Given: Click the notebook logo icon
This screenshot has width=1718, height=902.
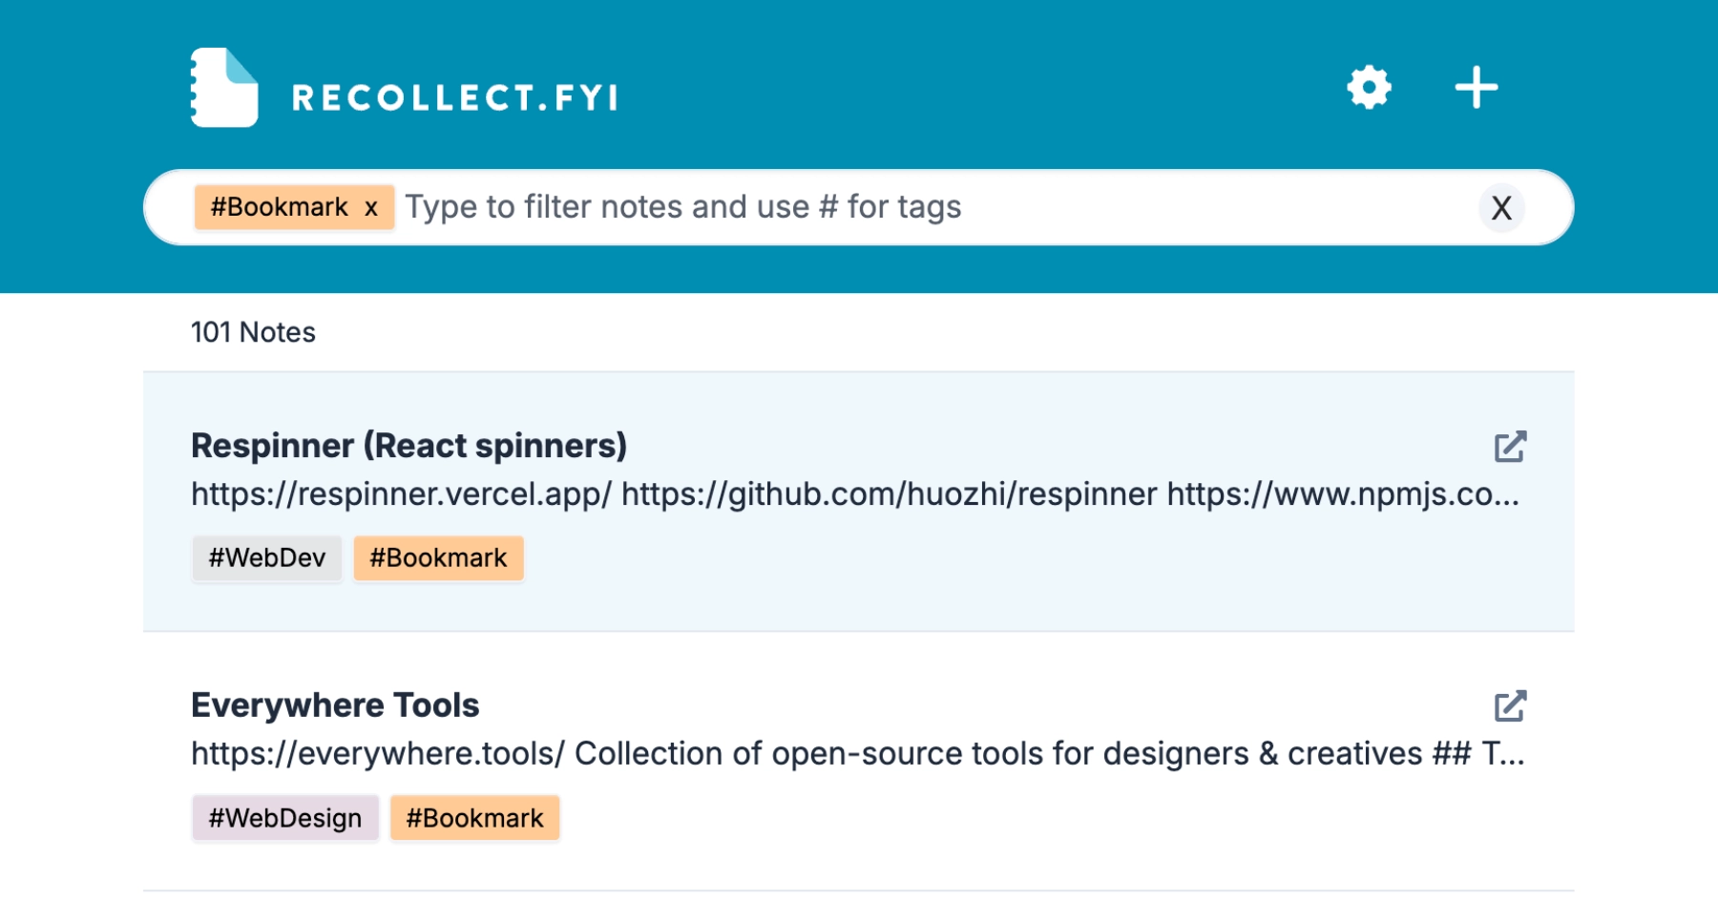Looking at the screenshot, I should coord(224,88).
